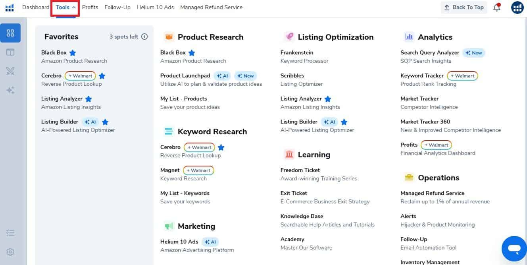Click the Favorites info icon
This screenshot has height=265, width=527.
144,37
